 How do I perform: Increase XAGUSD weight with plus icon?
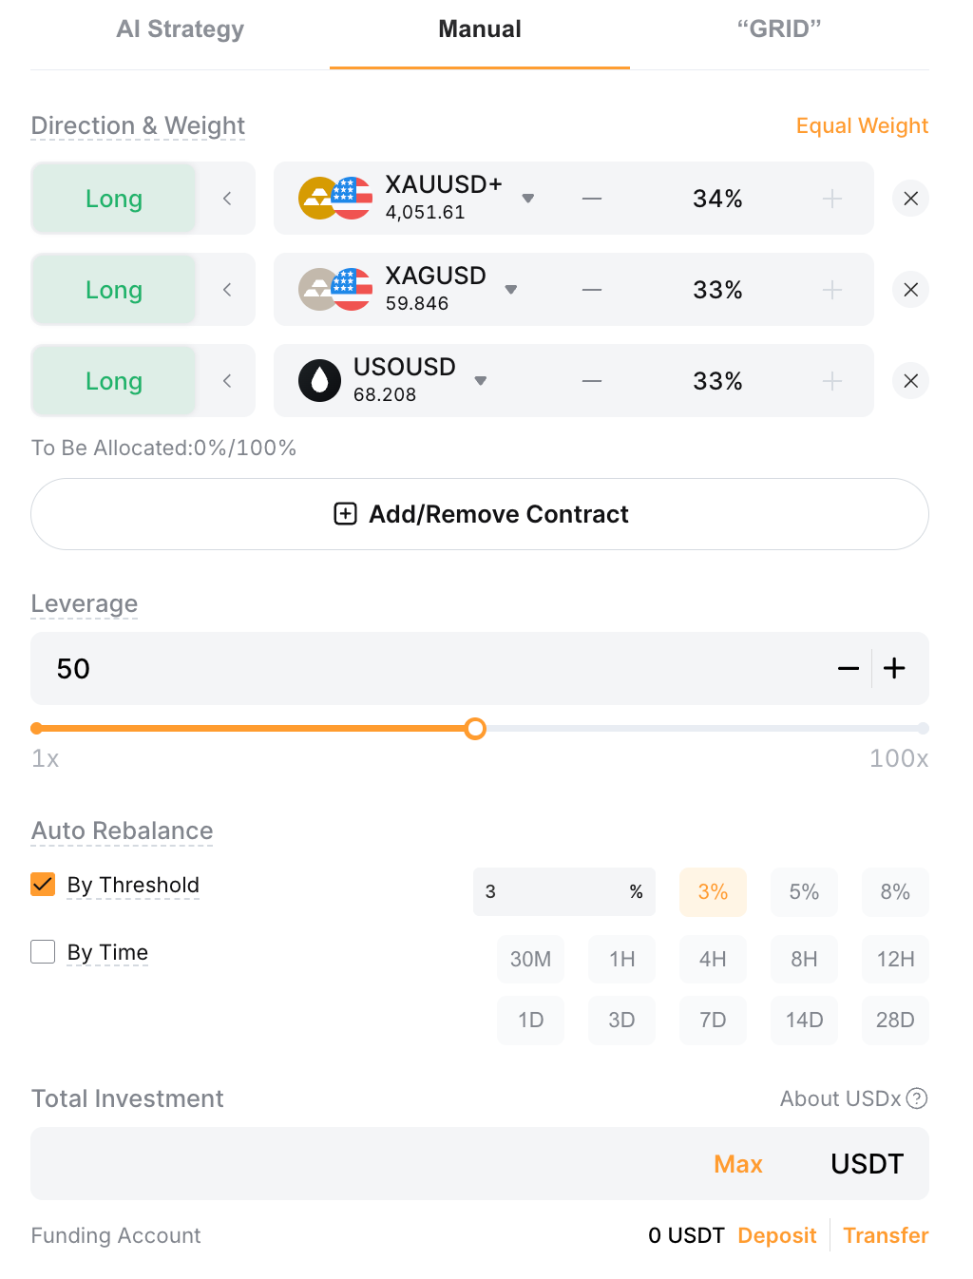coord(832,290)
